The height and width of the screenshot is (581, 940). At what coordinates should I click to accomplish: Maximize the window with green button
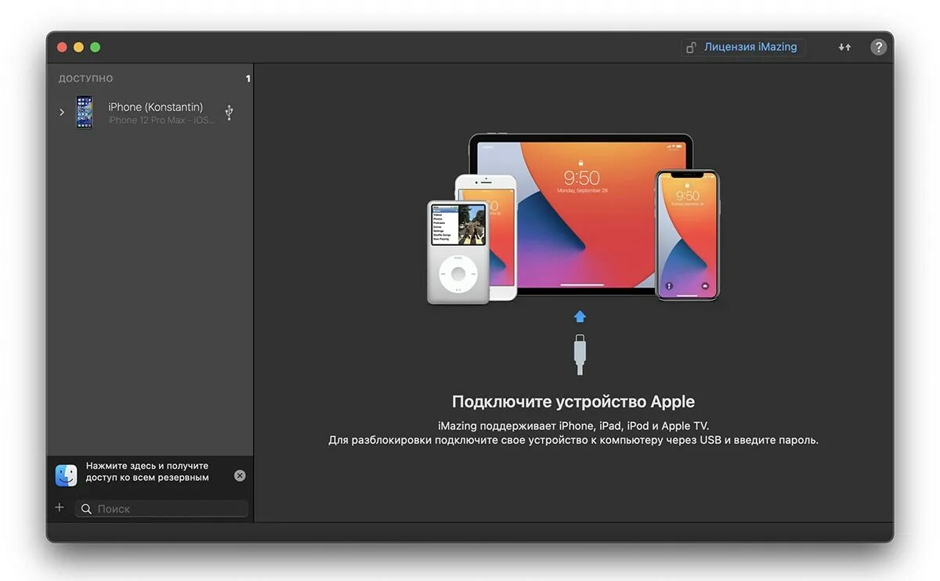click(x=95, y=47)
